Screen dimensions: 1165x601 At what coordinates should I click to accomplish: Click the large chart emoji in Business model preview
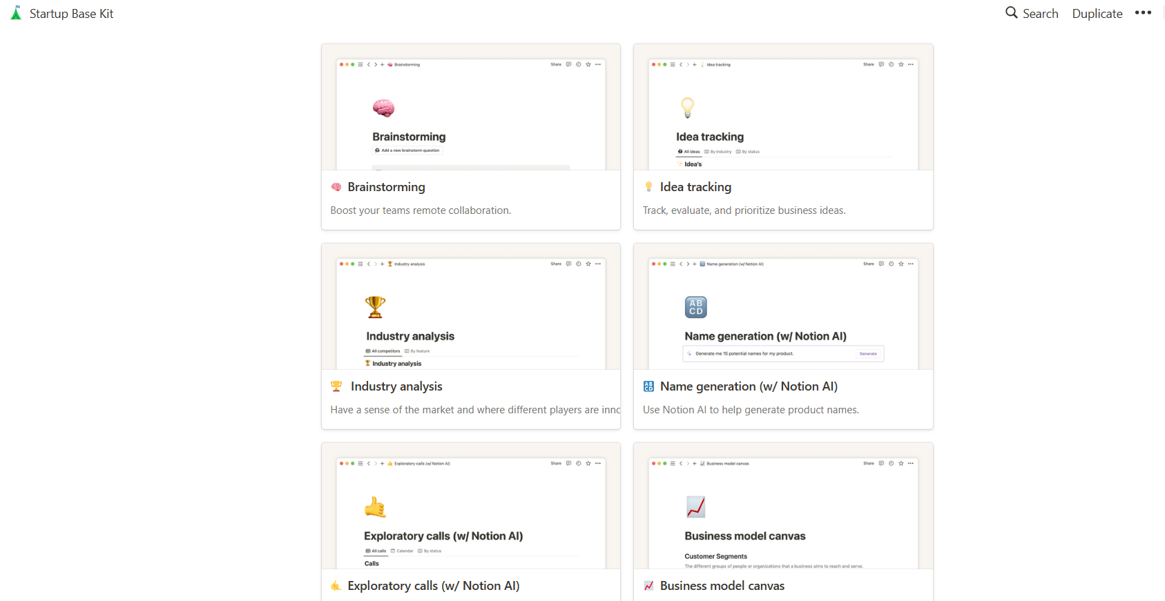pos(696,507)
